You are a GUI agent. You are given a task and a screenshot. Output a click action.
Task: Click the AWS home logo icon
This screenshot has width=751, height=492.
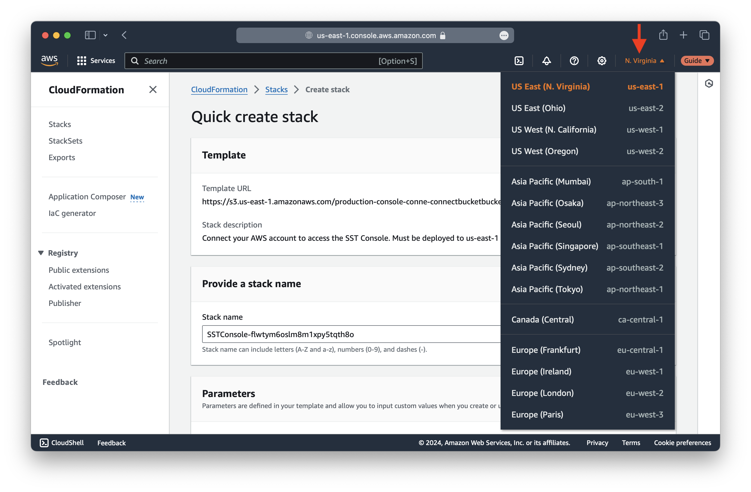pos(49,60)
